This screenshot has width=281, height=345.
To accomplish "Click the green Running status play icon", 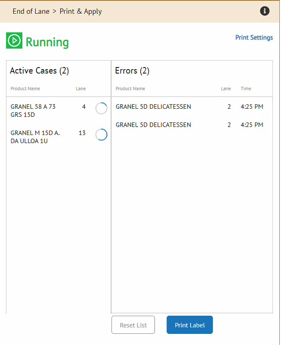I will coord(14,40).
